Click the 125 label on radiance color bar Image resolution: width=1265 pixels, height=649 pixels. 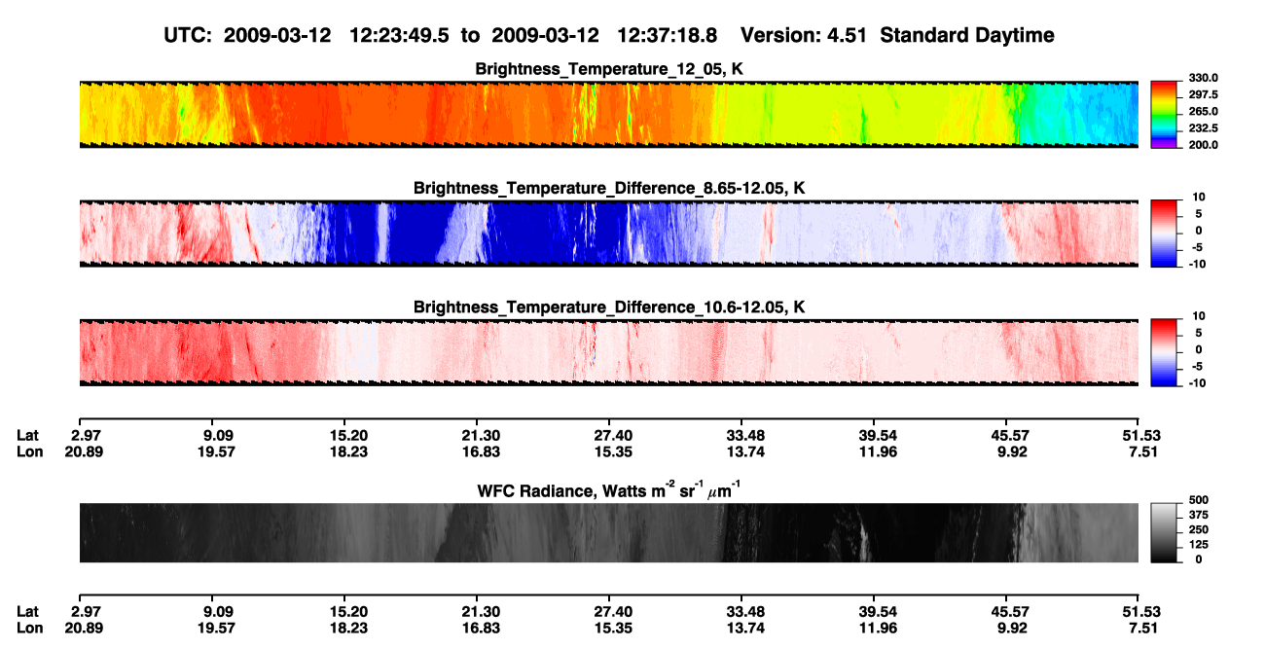pos(1199,545)
